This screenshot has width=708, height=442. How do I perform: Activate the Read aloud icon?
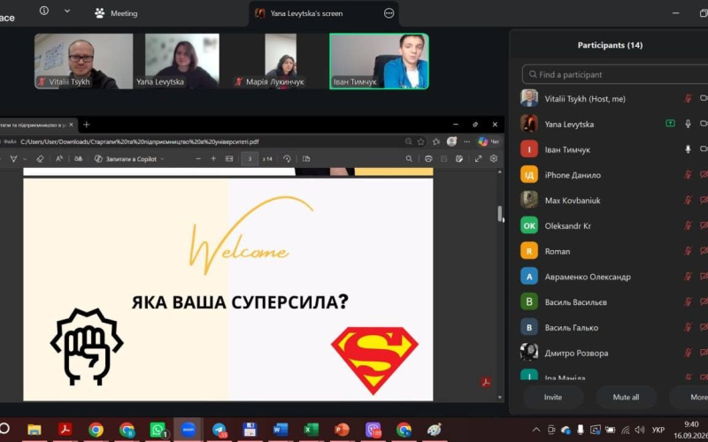point(59,159)
